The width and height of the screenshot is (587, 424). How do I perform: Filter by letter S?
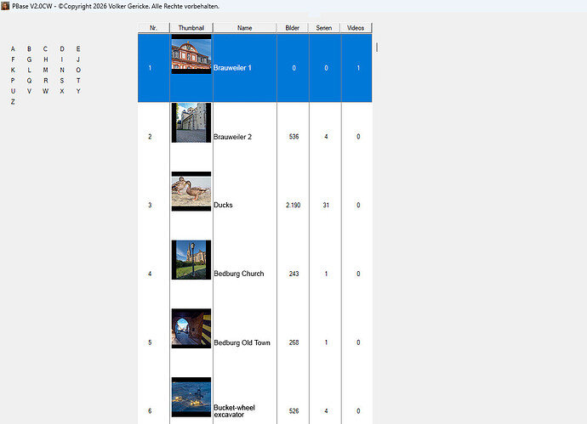point(62,81)
